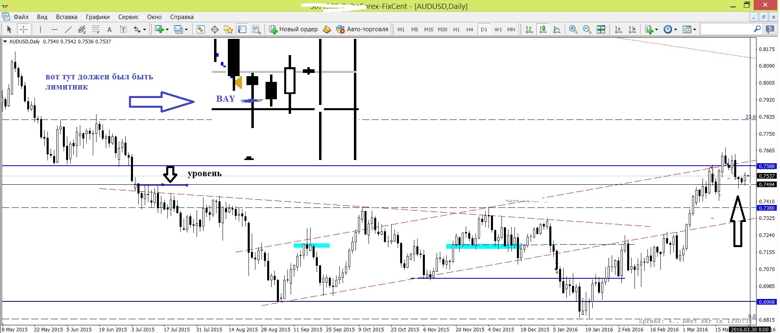This screenshot has width=780, height=333.
Task: Open the Strategy Tester magnifier icon
Action: pyautogui.click(x=256, y=29)
